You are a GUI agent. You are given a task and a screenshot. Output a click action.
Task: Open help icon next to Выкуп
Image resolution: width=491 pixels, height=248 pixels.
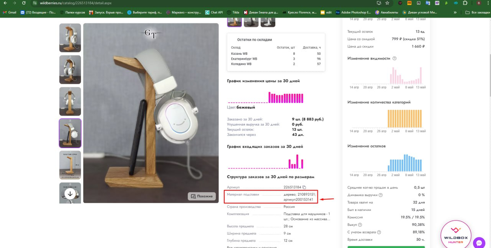pos(360,225)
